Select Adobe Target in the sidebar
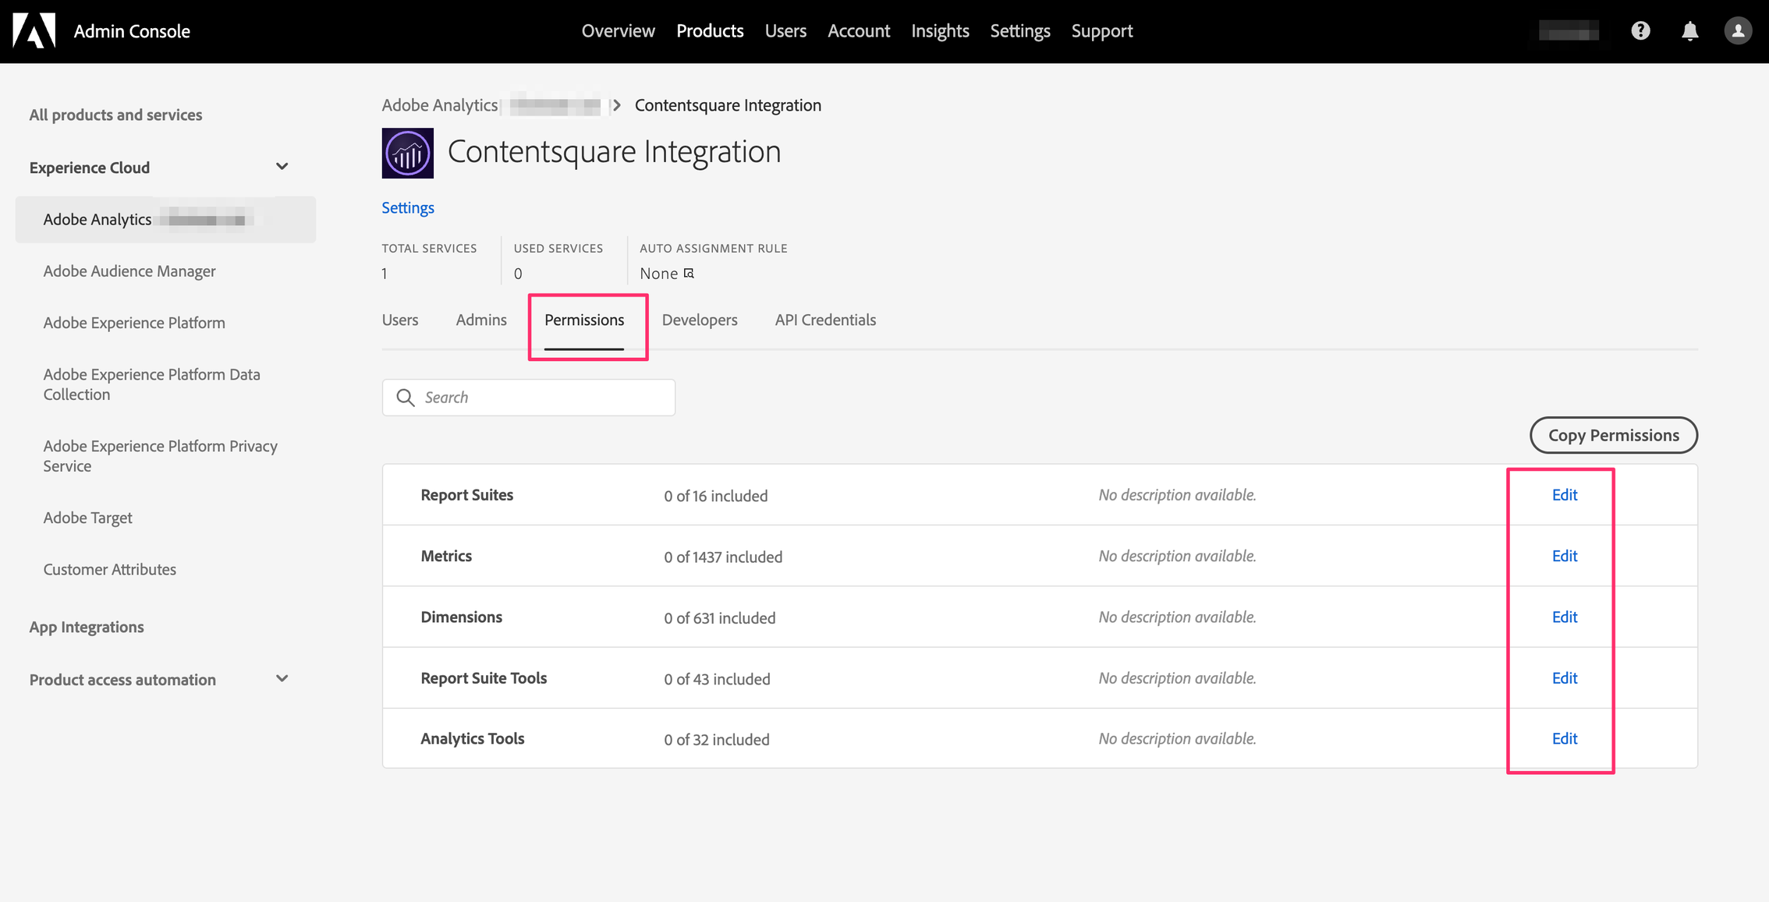The image size is (1769, 902). [87, 518]
